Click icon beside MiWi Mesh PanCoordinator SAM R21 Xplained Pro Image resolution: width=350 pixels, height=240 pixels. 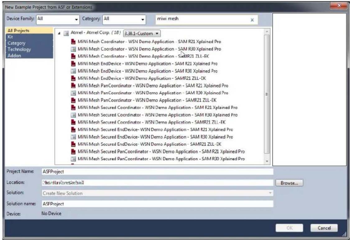[73, 85]
